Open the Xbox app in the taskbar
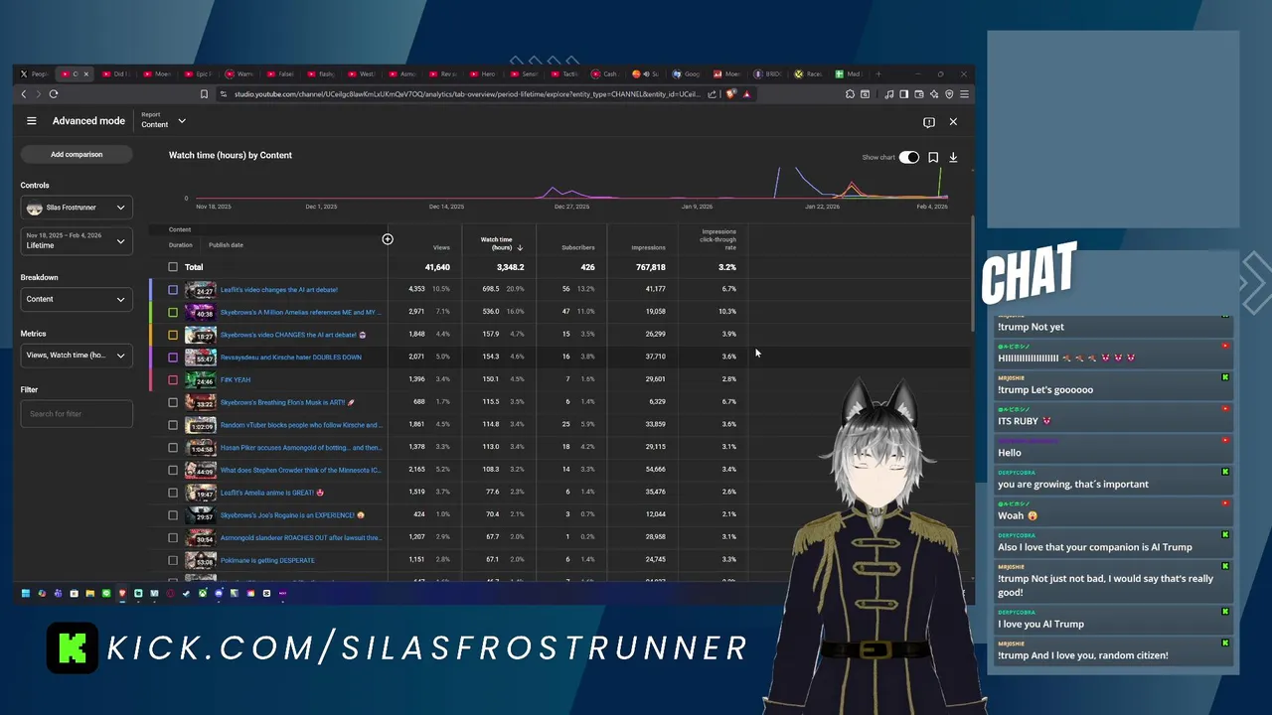The width and height of the screenshot is (1272, 715). point(203,594)
